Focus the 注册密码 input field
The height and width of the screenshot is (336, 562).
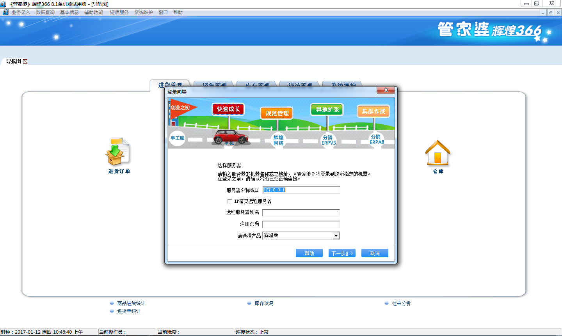pos(301,224)
